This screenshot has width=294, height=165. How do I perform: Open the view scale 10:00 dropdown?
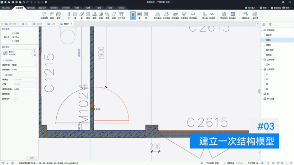[x=282, y=163]
